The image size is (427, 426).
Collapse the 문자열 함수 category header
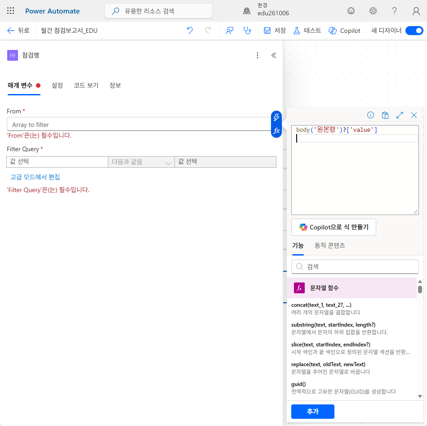[x=351, y=288]
